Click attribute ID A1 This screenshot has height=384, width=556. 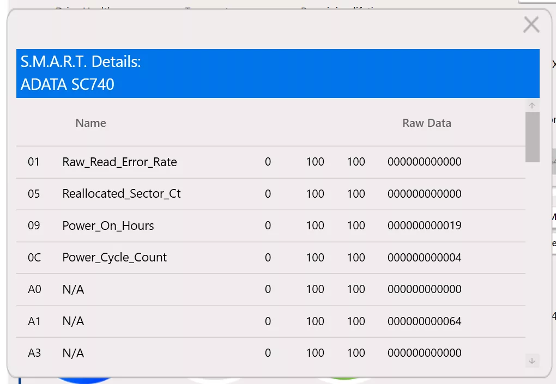pos(34,321)
